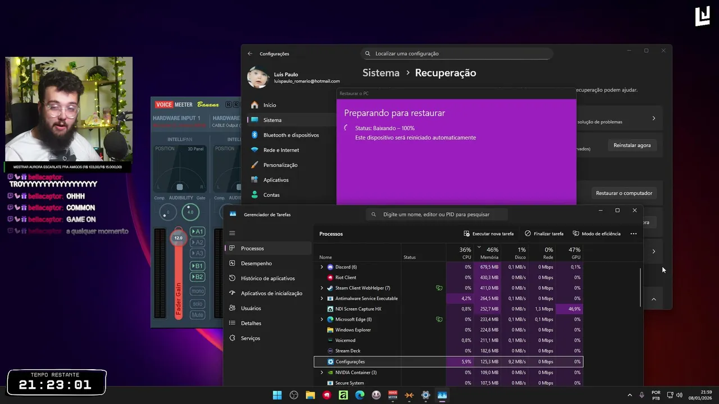The width and height of the screenshot is (719, 404).
Task: Show hidden icons in system tray
Action: click(x=629, y=395)
